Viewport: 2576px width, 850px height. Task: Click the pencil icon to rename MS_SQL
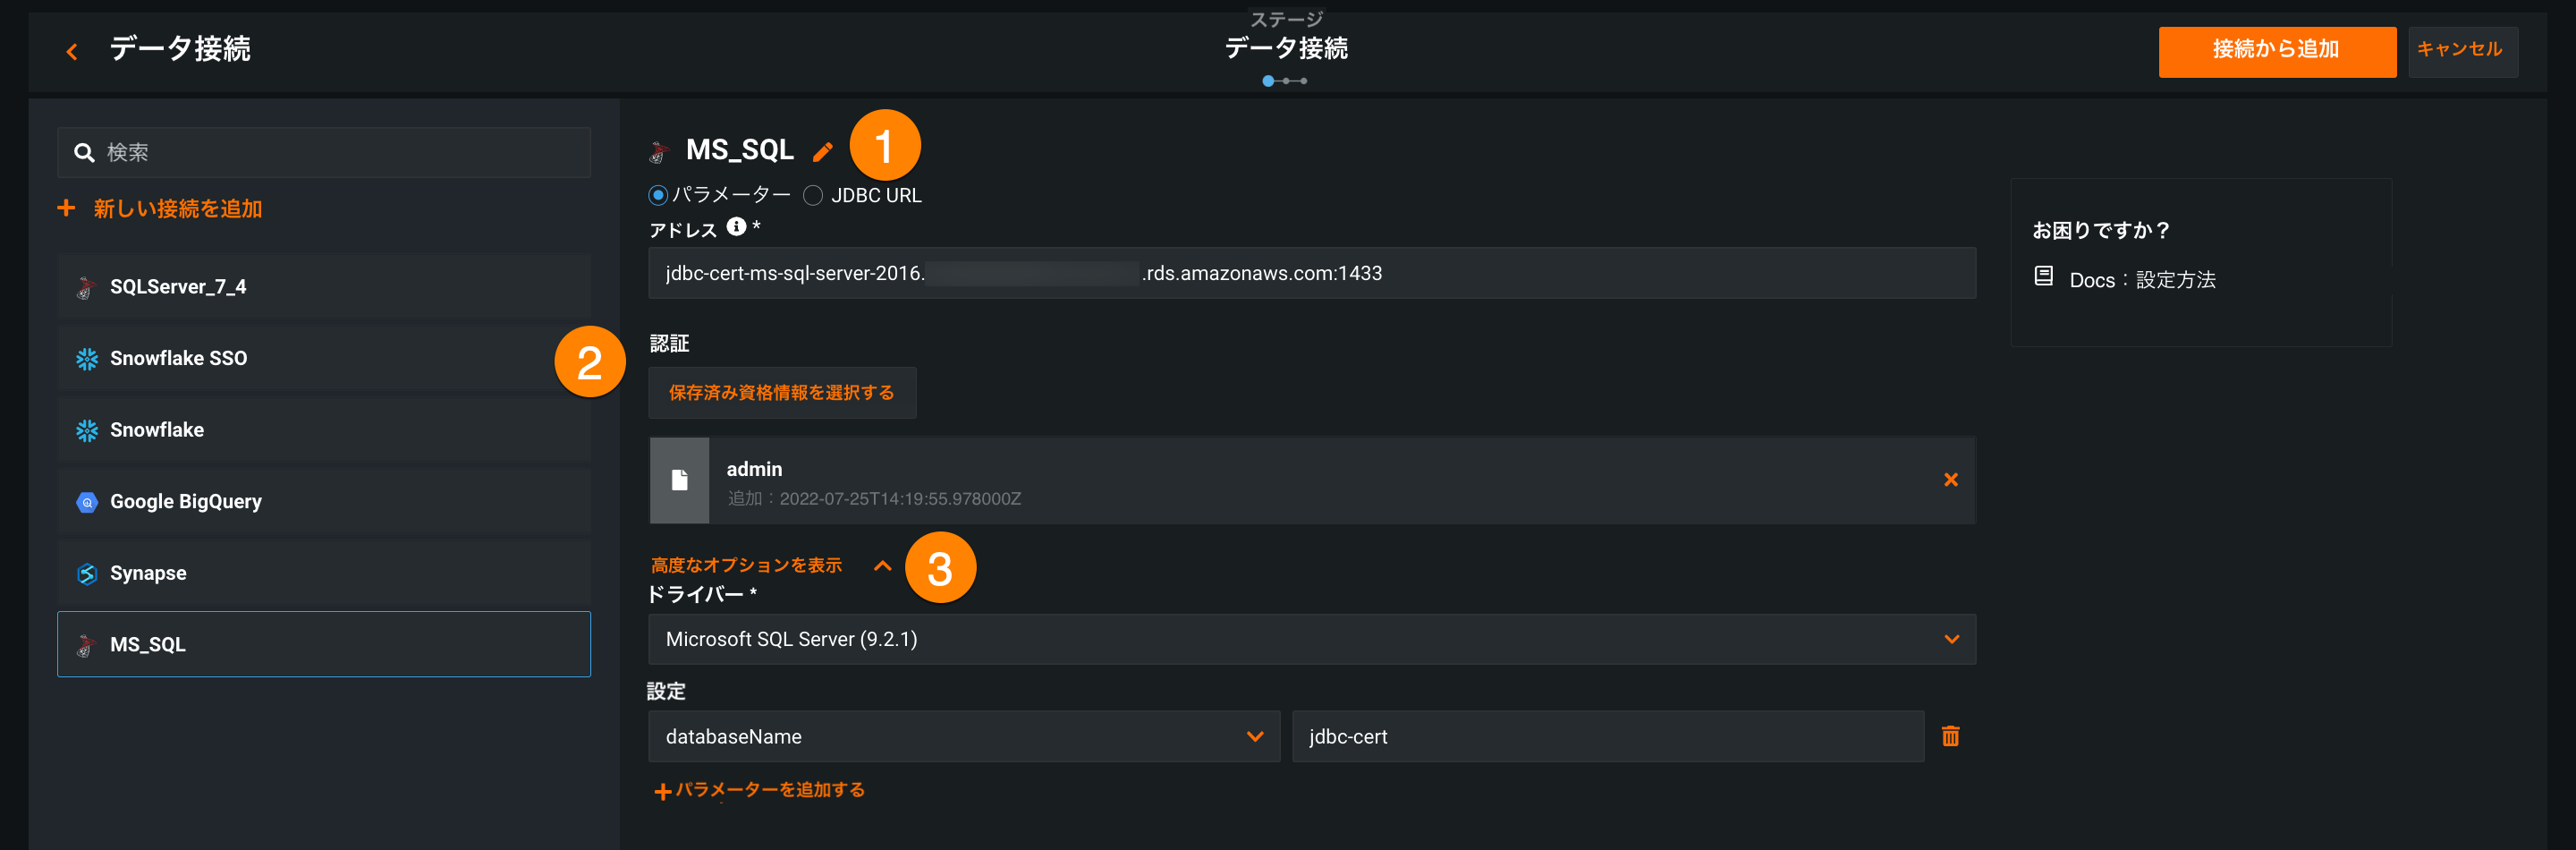click(822, 152)
